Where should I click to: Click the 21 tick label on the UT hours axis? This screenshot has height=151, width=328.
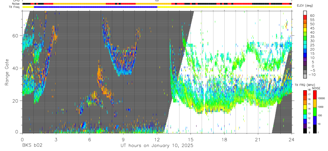point(258,139)
